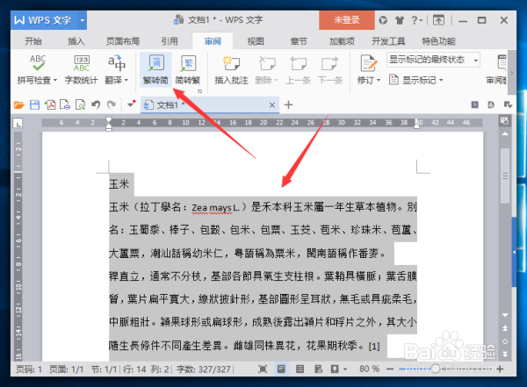Click the 字数: 327/327 status entry

(x=204, y=369)
